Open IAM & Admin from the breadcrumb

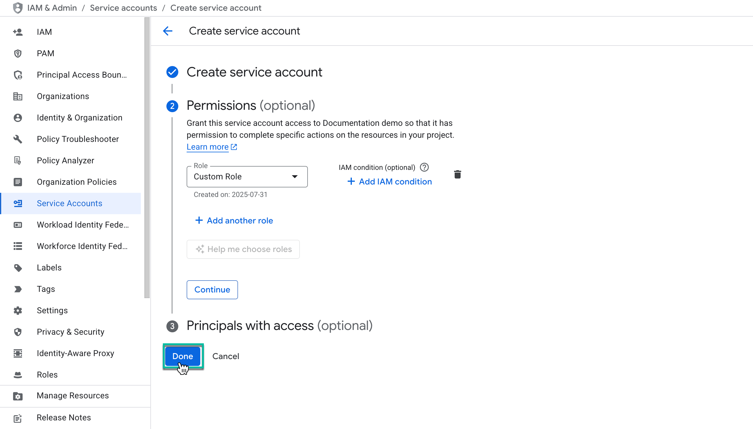[52, 8]
